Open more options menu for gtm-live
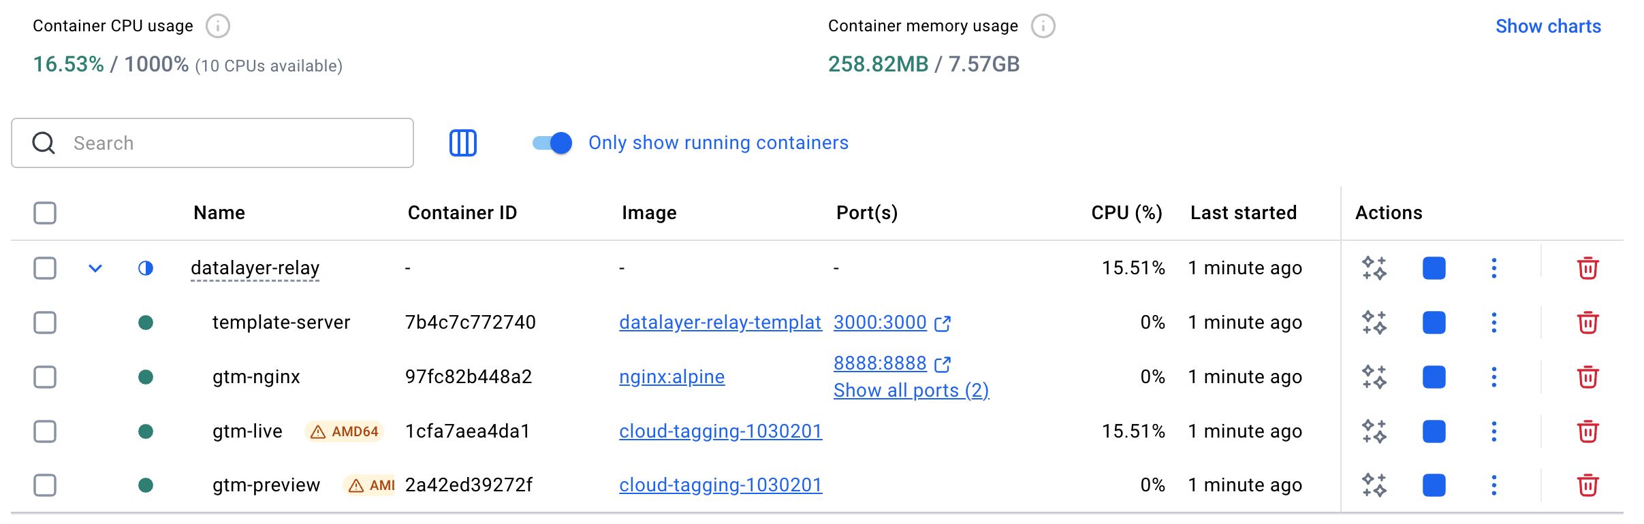Viewport: 1644px width, 524px height. [x=1493, y=431]
